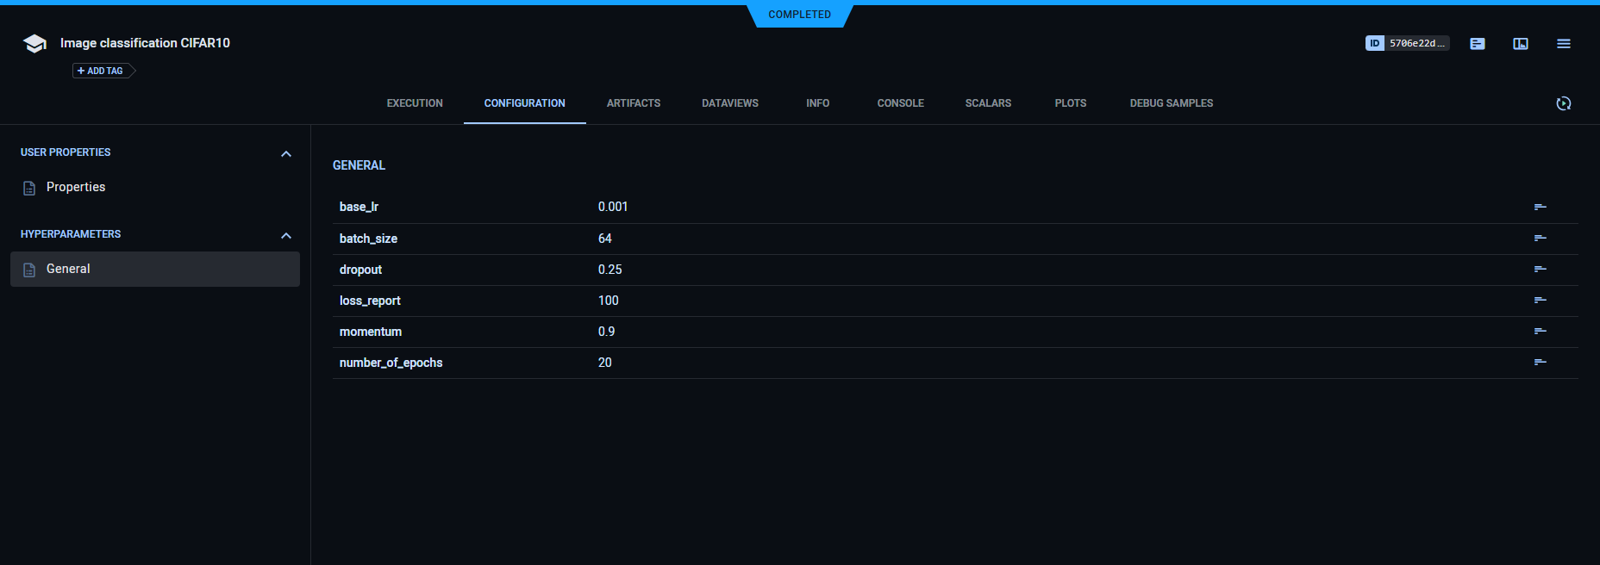Go to the Debug Samples tab
The image size is (1600, 565).
(x=1171, y=103)
